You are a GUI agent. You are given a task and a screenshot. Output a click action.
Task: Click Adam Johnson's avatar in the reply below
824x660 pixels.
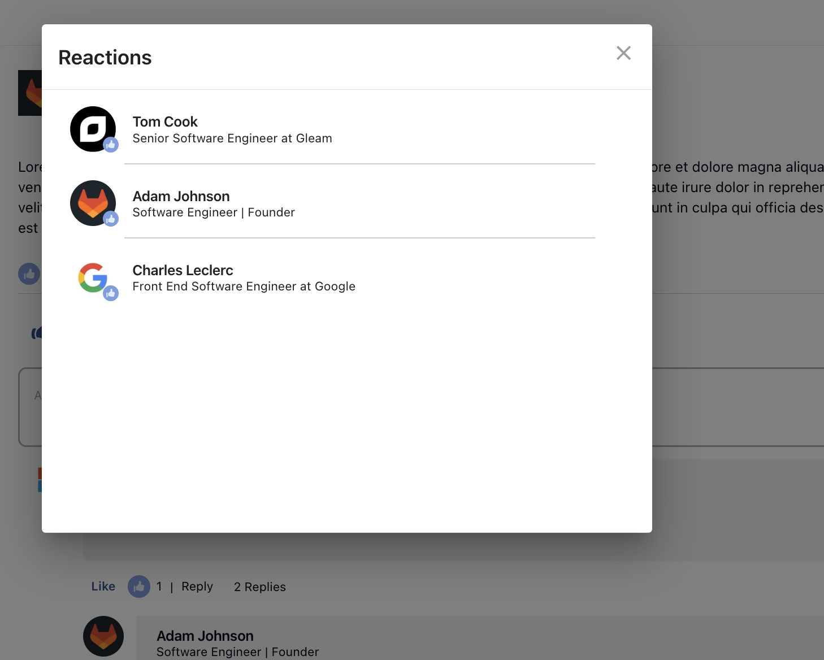click(103, 636)
